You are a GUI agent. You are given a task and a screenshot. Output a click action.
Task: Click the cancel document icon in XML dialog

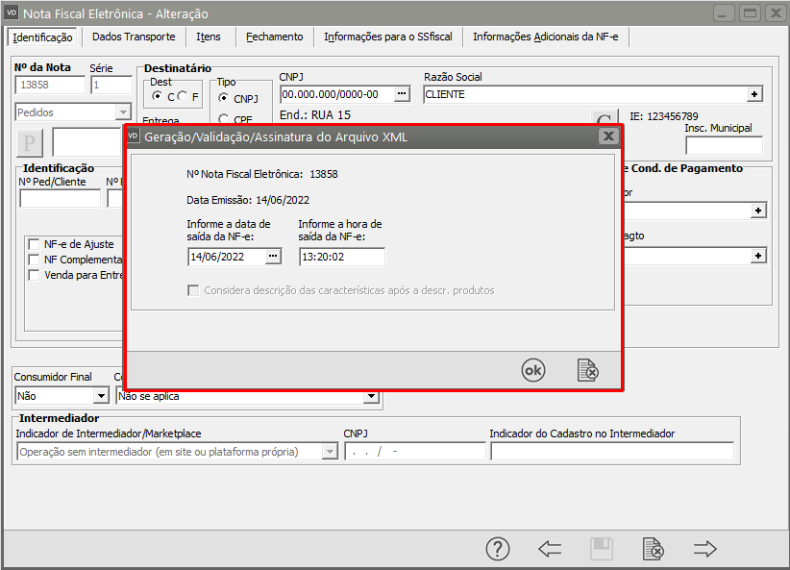[x=587, y=370]
